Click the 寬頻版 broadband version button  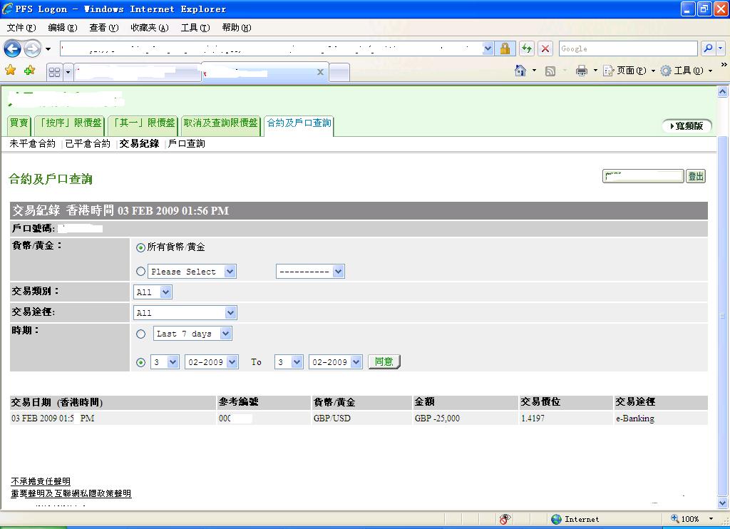pyautogui.click(x=687, y=125)
